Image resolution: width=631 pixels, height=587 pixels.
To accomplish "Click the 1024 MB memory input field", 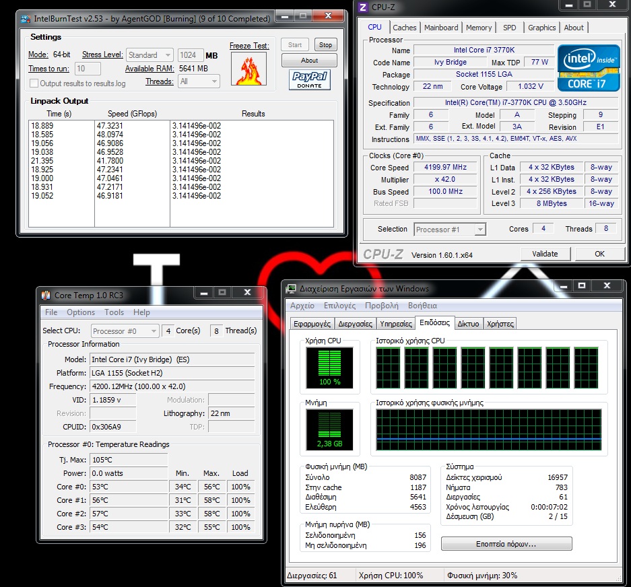I will pyautogui.click(x=191, y=55).
